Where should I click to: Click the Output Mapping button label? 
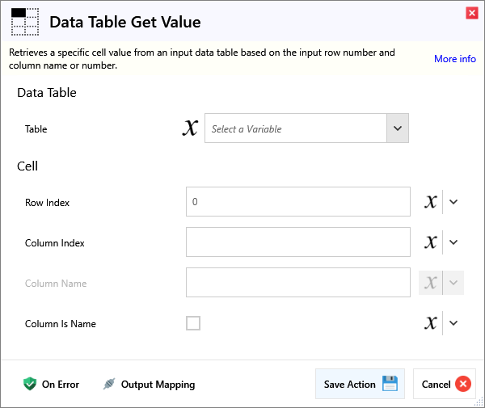click(158, 385)
